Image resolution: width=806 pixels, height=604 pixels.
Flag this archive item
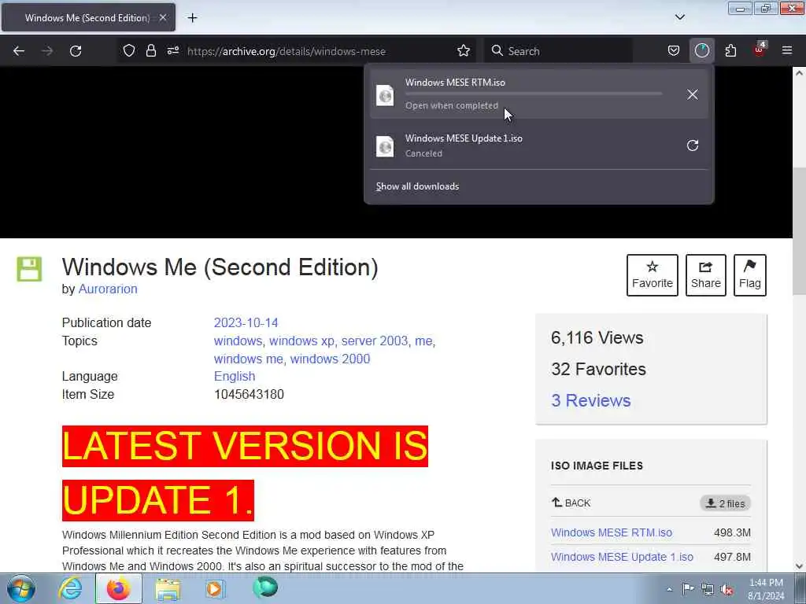coord(750,275)
